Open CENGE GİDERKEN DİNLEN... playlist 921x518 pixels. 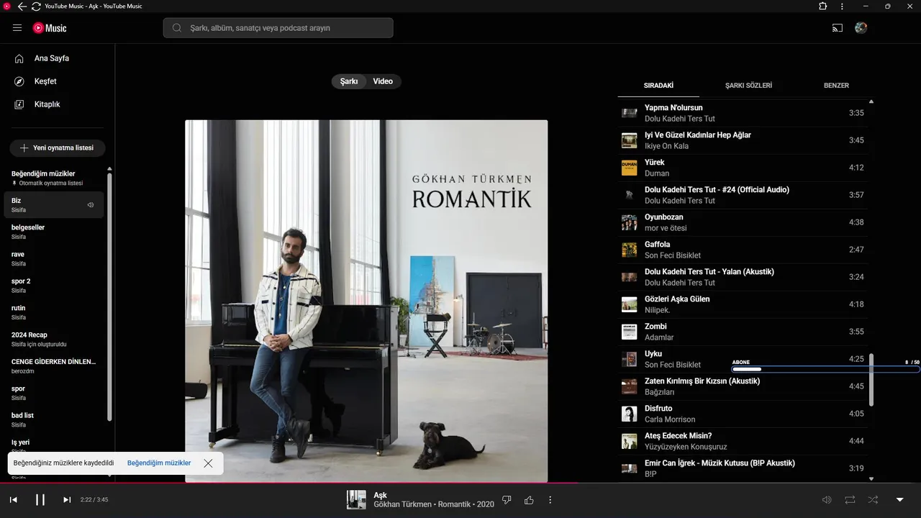pos(54,366)
